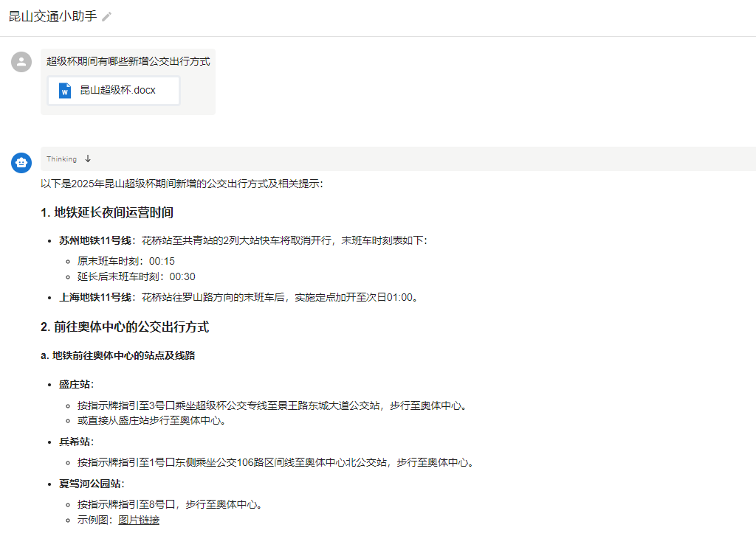The image size is (756, 533).
Task: Click the pencil edit icon beside the title
Action: 107,16
